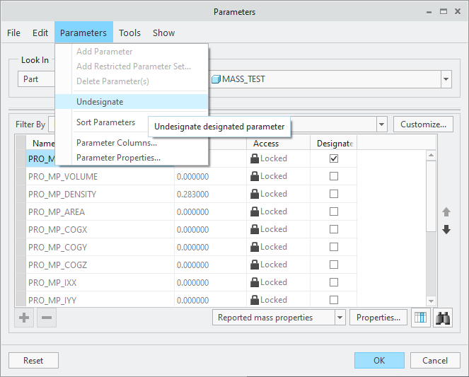469x377 pixels.
Task: Enable designate checkbox for PRO_MP_VOLUME
Action: pyautogui.click(x=334, y=176)
